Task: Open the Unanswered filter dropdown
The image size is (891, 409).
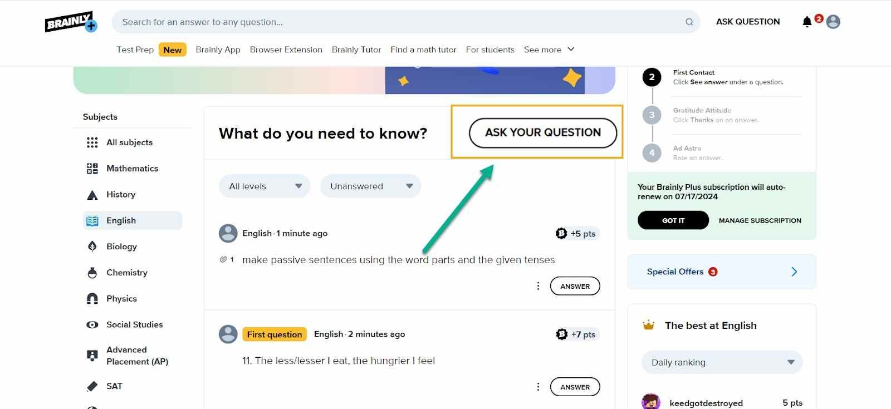Action: (x=370, y=186)
